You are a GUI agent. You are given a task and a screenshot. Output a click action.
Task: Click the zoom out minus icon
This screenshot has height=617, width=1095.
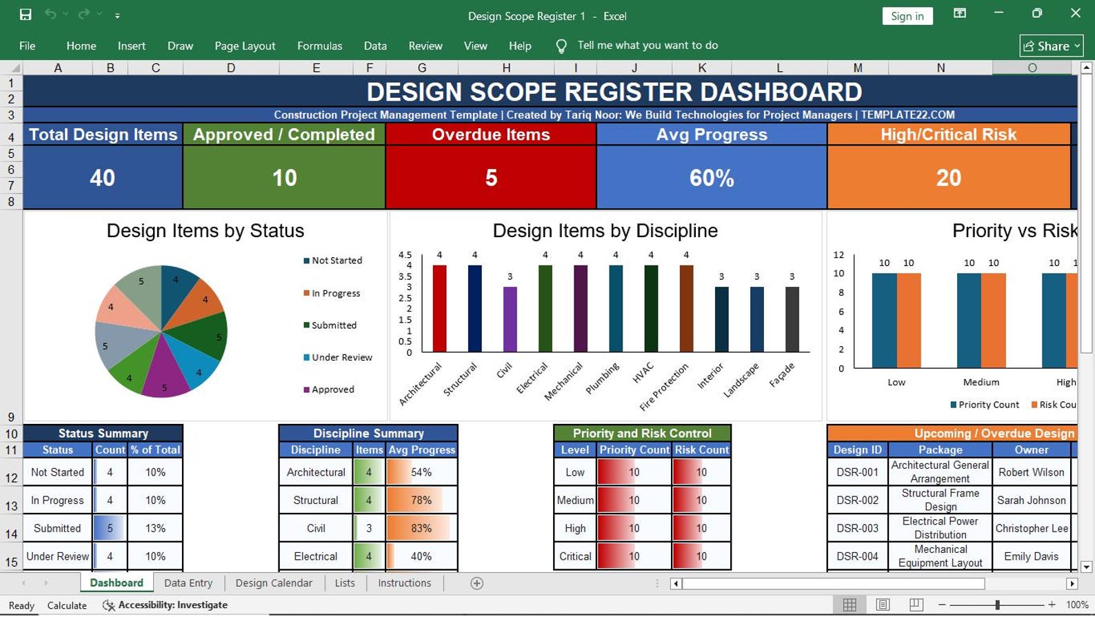pyautogui.click(x=941, y=605)
